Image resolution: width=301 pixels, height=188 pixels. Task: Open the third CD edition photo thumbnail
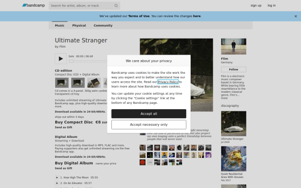(x=94, y=83)
